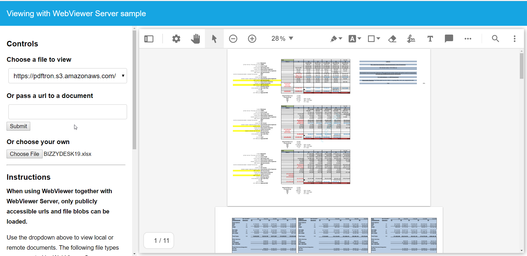Click the Submit button
Viewport: 527px width, 256px height.
[x=18, y=126]
